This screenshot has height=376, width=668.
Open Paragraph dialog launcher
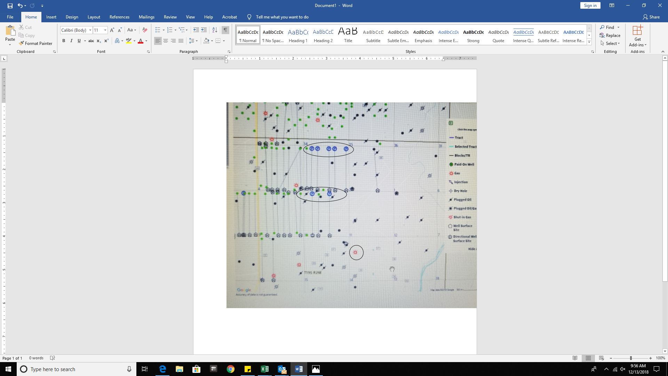pos(229,52)
